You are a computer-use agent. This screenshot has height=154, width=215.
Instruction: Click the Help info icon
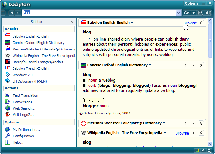coord(8,142)
